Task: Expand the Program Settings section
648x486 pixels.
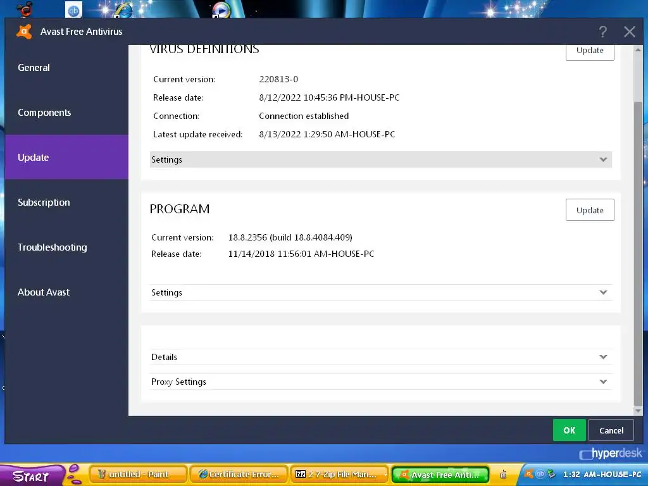Action: point(380,292)
